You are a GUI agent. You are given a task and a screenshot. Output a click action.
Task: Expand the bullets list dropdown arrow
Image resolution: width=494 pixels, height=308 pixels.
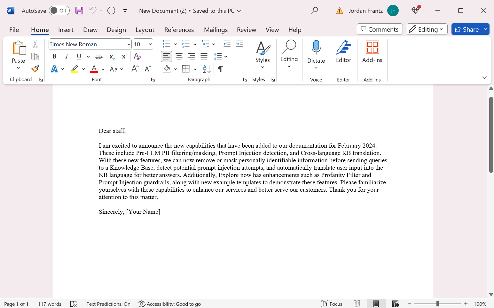176,44
